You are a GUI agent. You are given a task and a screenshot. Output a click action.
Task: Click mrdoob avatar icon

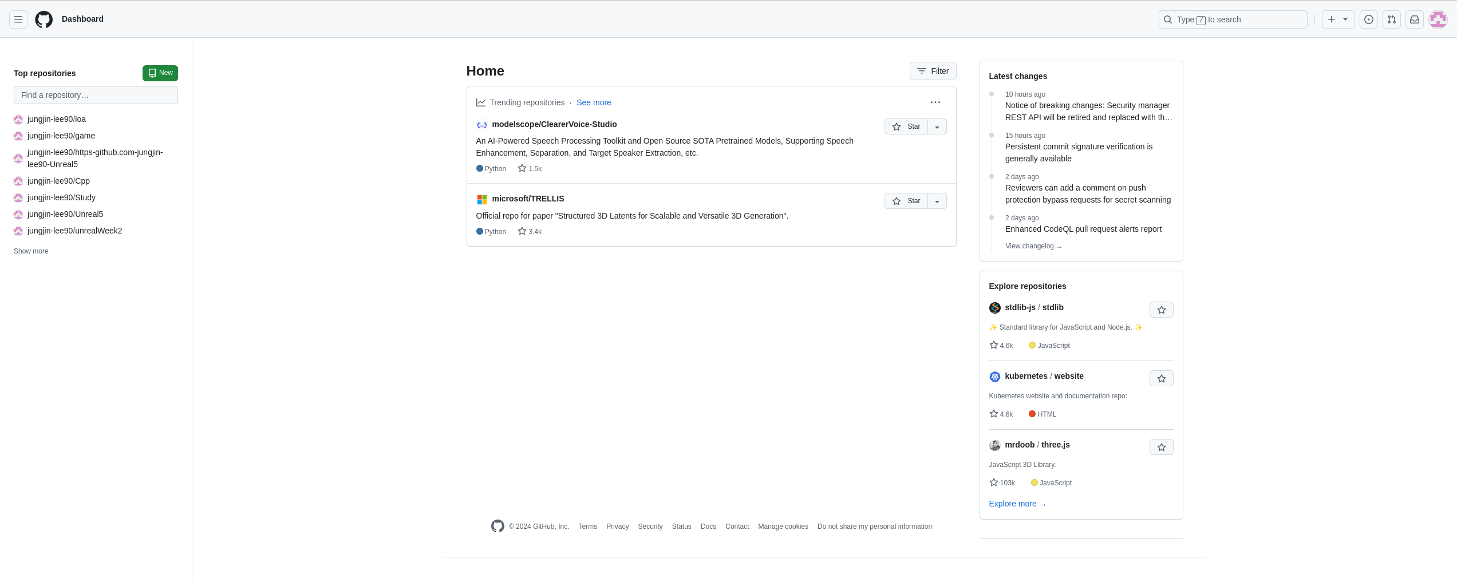coord(995,445)
